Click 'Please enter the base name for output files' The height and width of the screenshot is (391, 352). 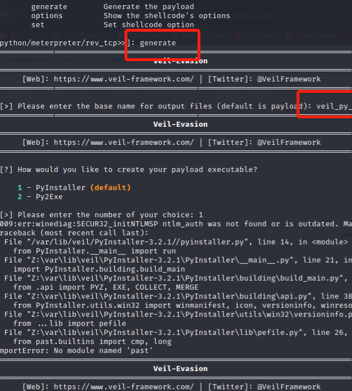115,106
